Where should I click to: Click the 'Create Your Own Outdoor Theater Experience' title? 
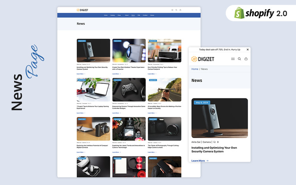point(128,68)
